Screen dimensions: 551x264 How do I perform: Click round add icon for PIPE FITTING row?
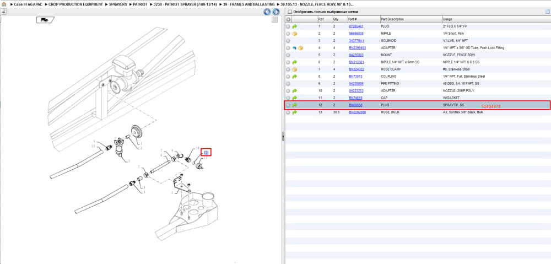pos(288,84)
